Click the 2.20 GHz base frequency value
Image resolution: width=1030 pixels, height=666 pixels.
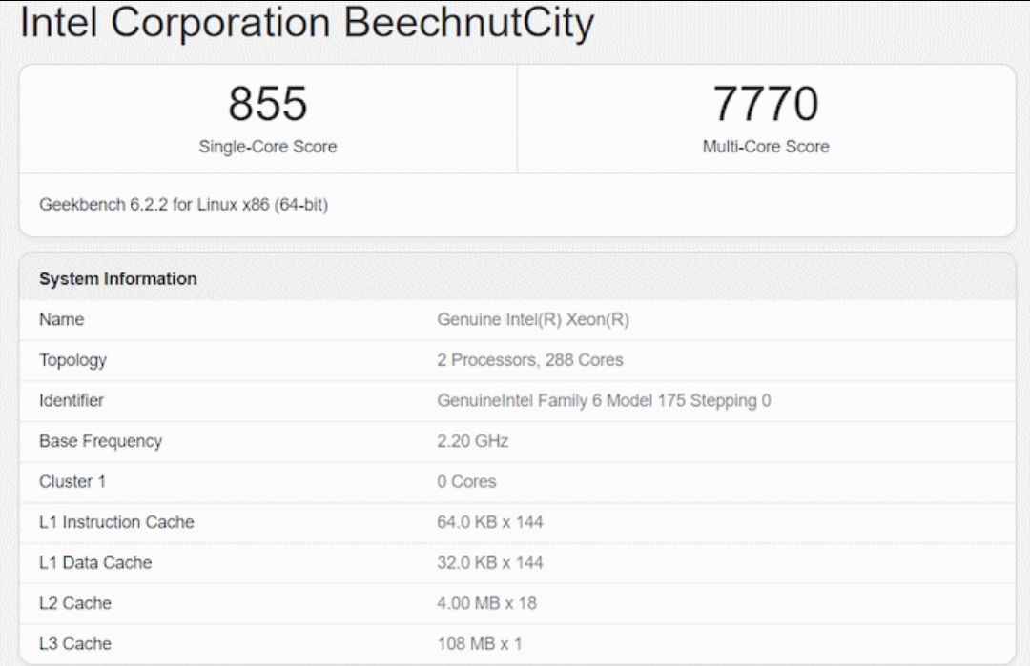coord(472,441)
